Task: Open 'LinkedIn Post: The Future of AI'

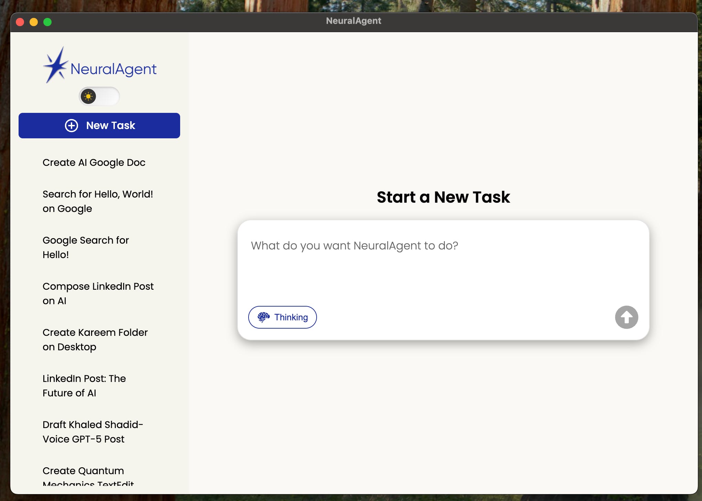Action: 84,386
